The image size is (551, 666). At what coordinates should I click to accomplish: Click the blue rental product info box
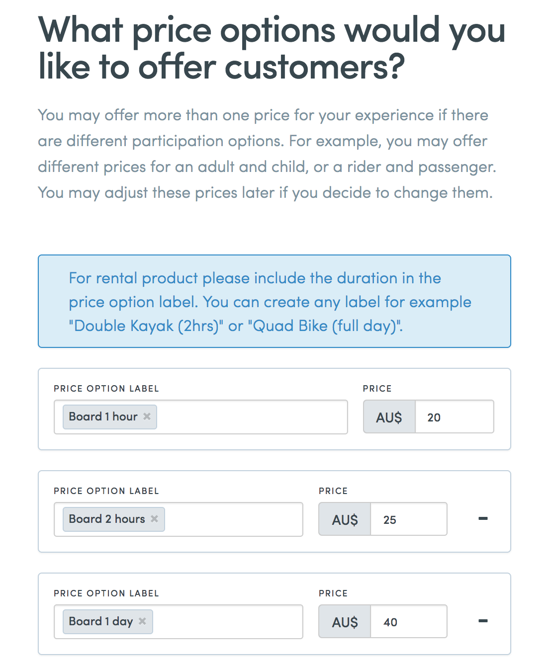(275, 301)
